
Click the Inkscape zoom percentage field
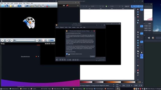tap(124, 85)
